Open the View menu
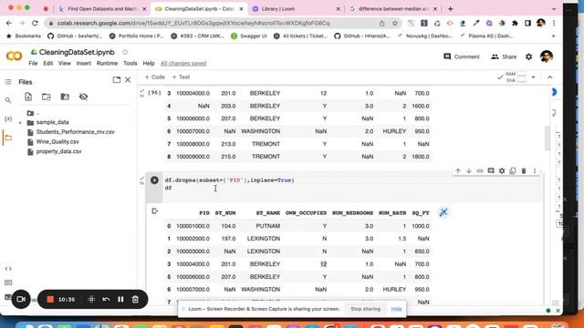 pos(65,63)
